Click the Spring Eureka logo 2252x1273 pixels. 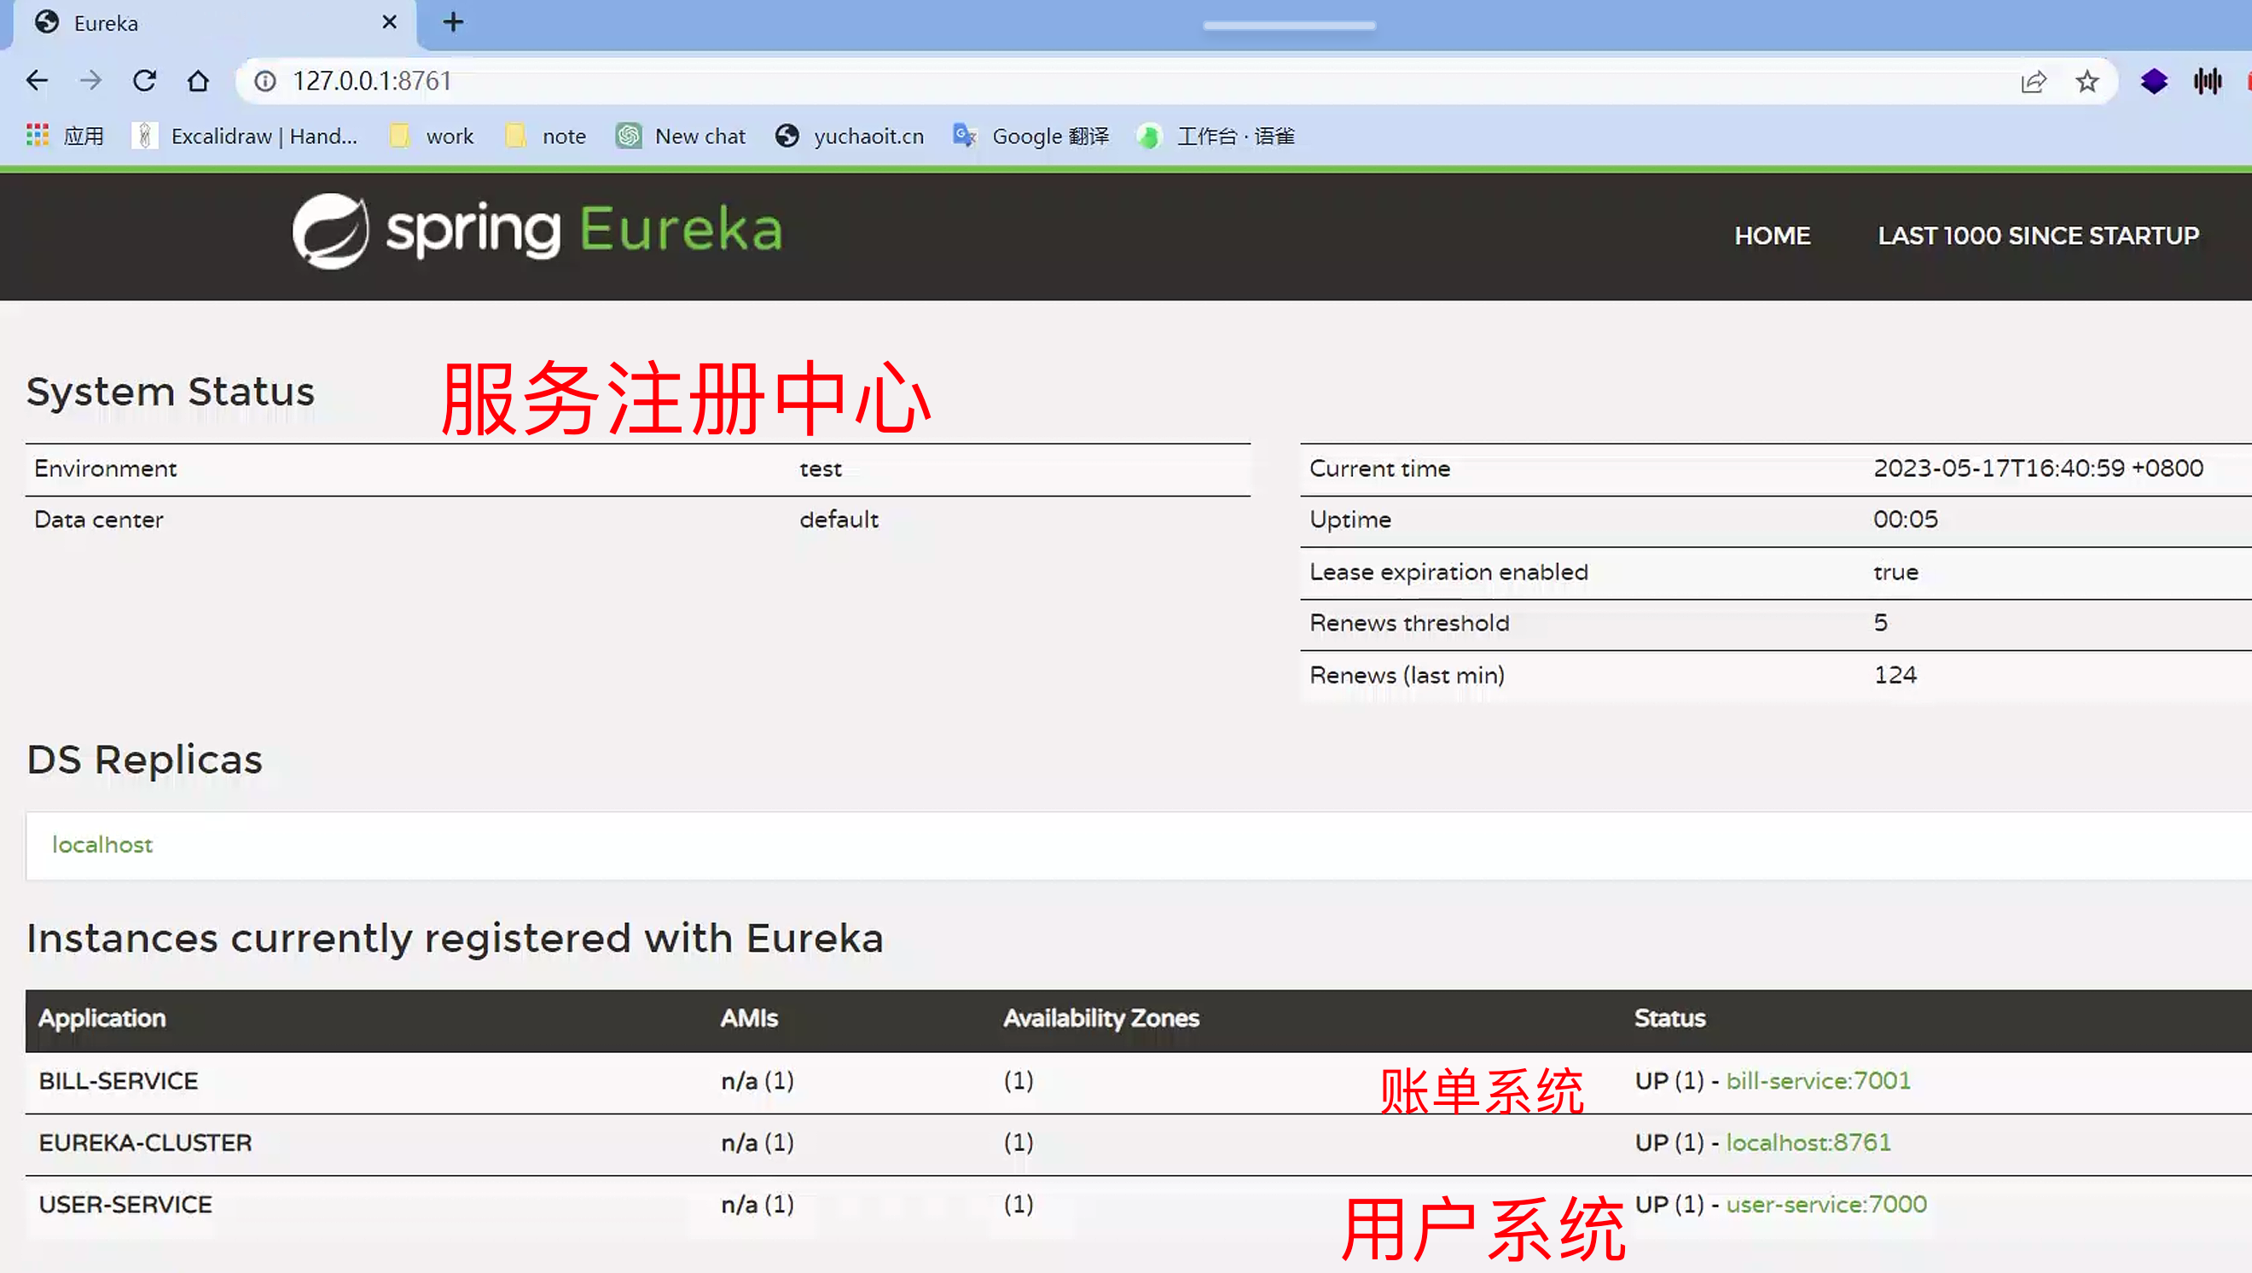coord(537,231)
